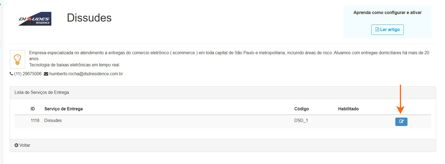Click the Dissudes Residence logo
Screen dimensions: 445x164
pos(35,19)
